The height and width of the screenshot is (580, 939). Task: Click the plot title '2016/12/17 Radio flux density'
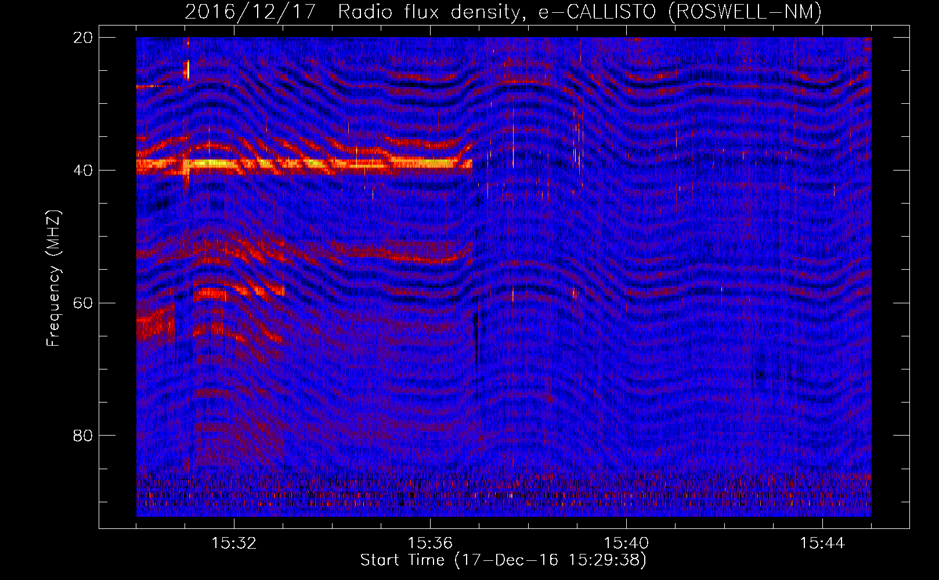coord(503,12)
